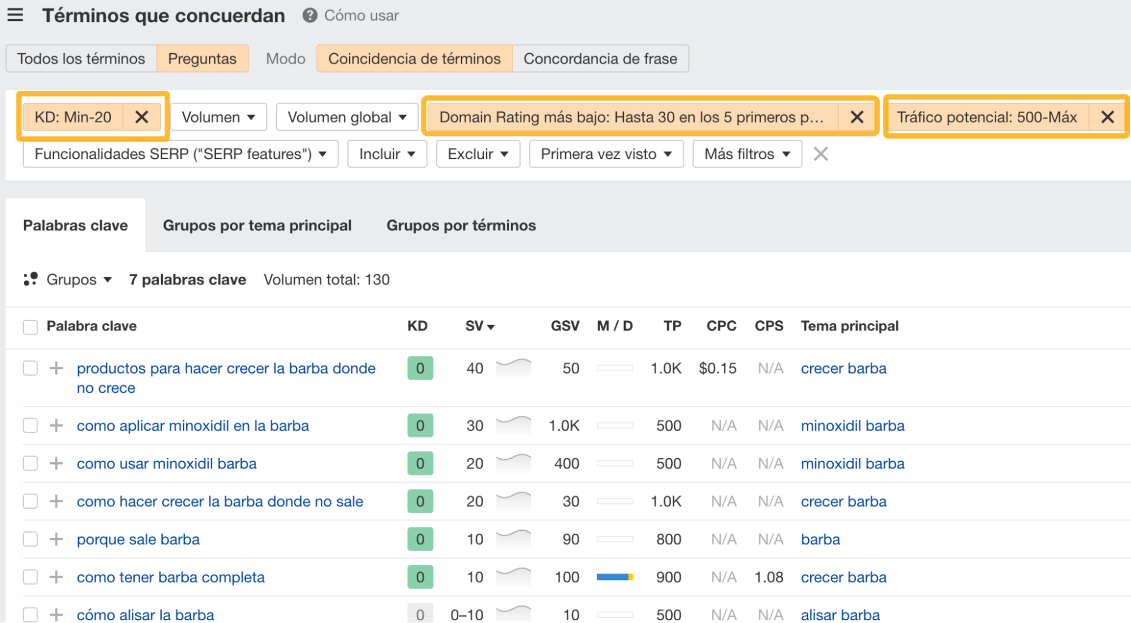Click the 'alisar barba' main topic link
The image size is (1131, 623).
[840, 615]
